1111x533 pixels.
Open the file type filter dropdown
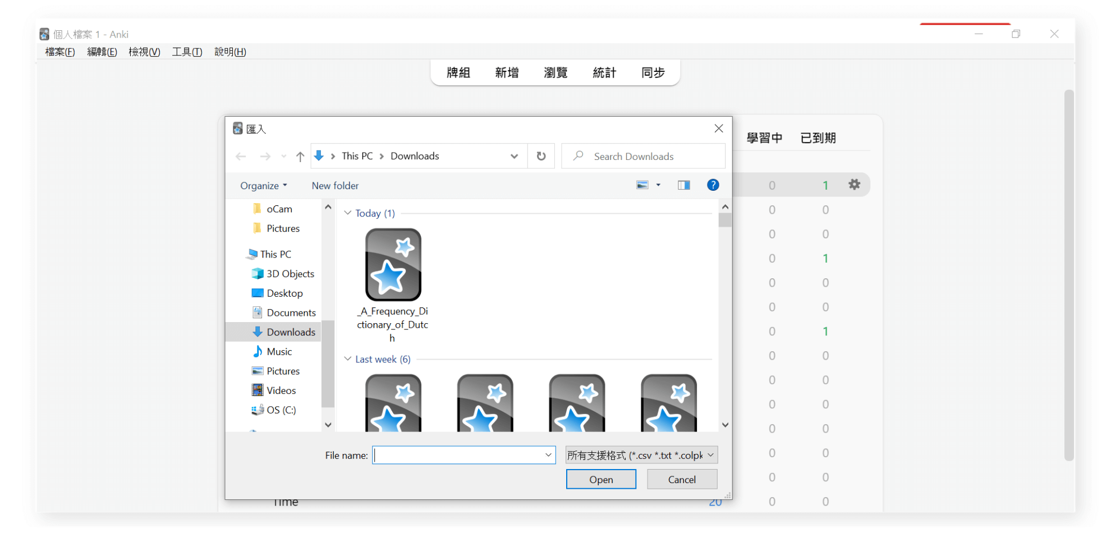[x=641, y=455]
